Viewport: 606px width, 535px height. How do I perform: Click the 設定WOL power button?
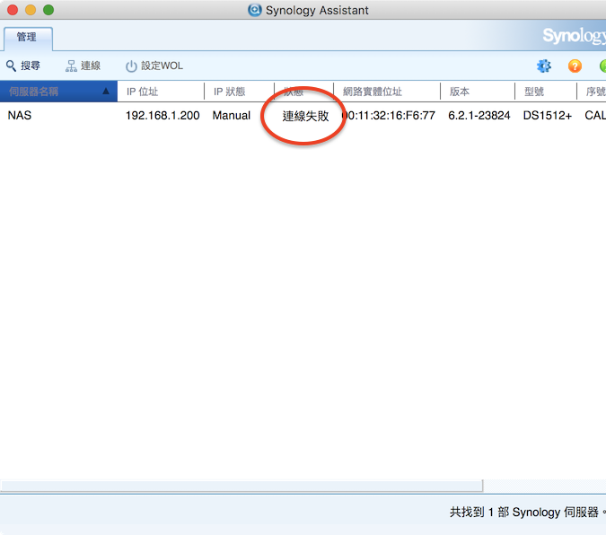154,66
